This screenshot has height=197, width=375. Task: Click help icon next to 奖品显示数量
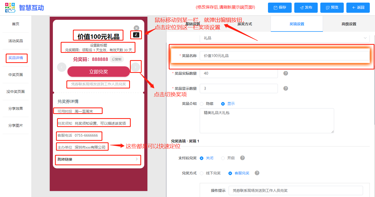point(286,88)
